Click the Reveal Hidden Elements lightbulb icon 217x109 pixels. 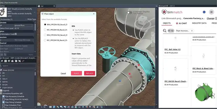[x=83, y=107]
